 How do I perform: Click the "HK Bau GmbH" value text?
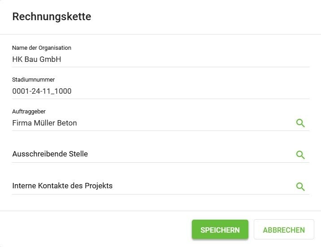click(x=36, y=59)
